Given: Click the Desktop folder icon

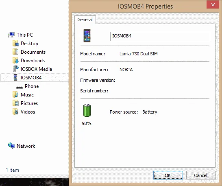Looking at the screenshot, I should tap(15, 44).
